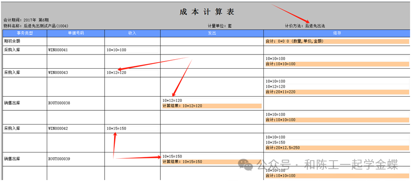Image resolution: width=411 pixels, height=181 pixels.
Task: Click the 发出 column header
Action: pos(212,33)
